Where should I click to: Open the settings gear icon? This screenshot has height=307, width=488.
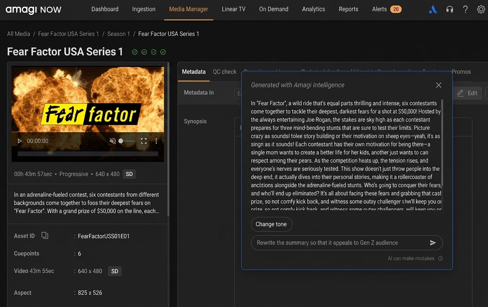[481, 9]
